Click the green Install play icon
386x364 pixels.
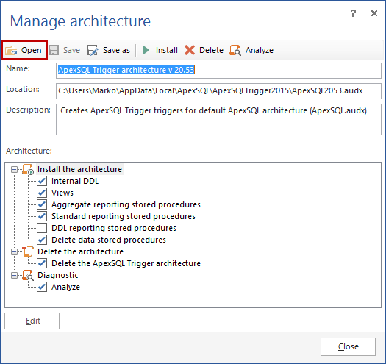(146, 50)
